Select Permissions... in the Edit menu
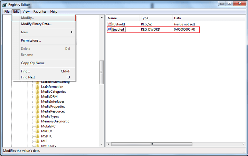The width and height of the screenshot is (248, 156). click(31, 40)
